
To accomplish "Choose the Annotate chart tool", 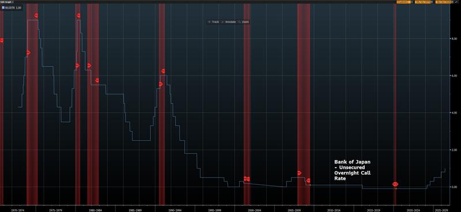I will click(x=228, y=22).
